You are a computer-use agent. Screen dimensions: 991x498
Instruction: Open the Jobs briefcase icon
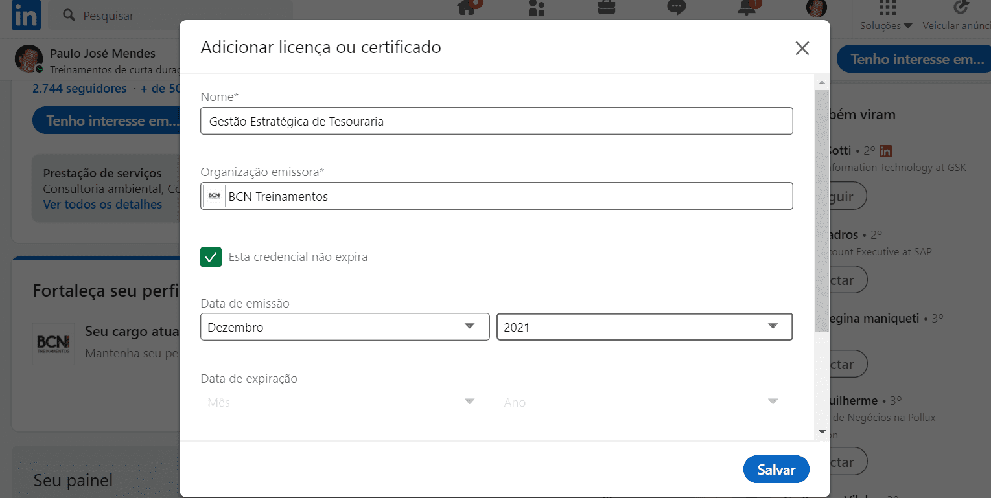pyautogui.click(x=605, y=8)
